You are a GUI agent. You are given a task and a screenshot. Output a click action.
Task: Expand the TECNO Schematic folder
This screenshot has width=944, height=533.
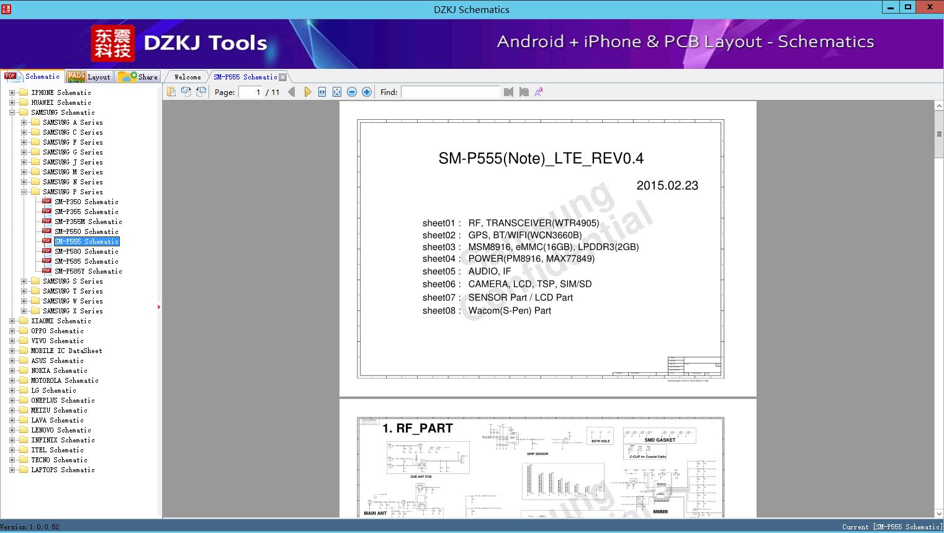tap(12, 460)
